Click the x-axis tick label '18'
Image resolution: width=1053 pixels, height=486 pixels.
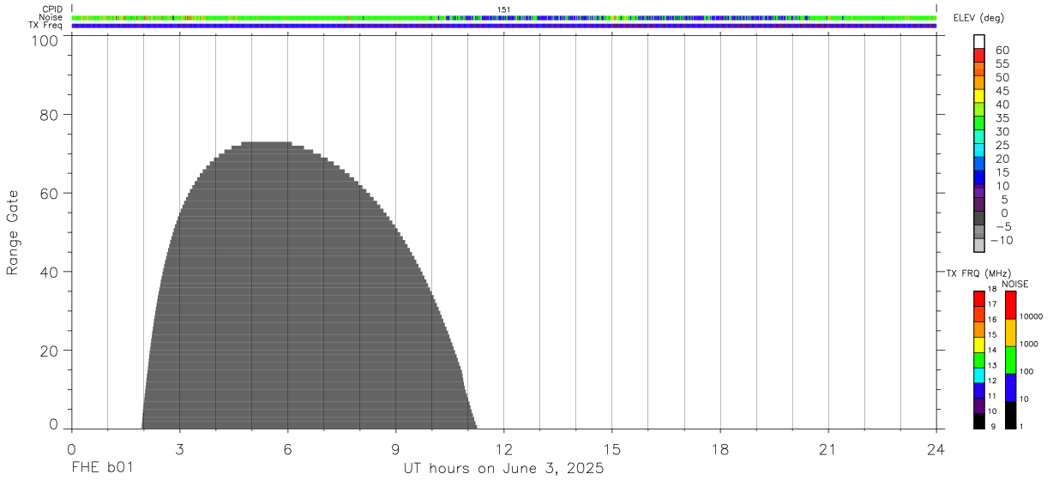click(x=720, y=450)
